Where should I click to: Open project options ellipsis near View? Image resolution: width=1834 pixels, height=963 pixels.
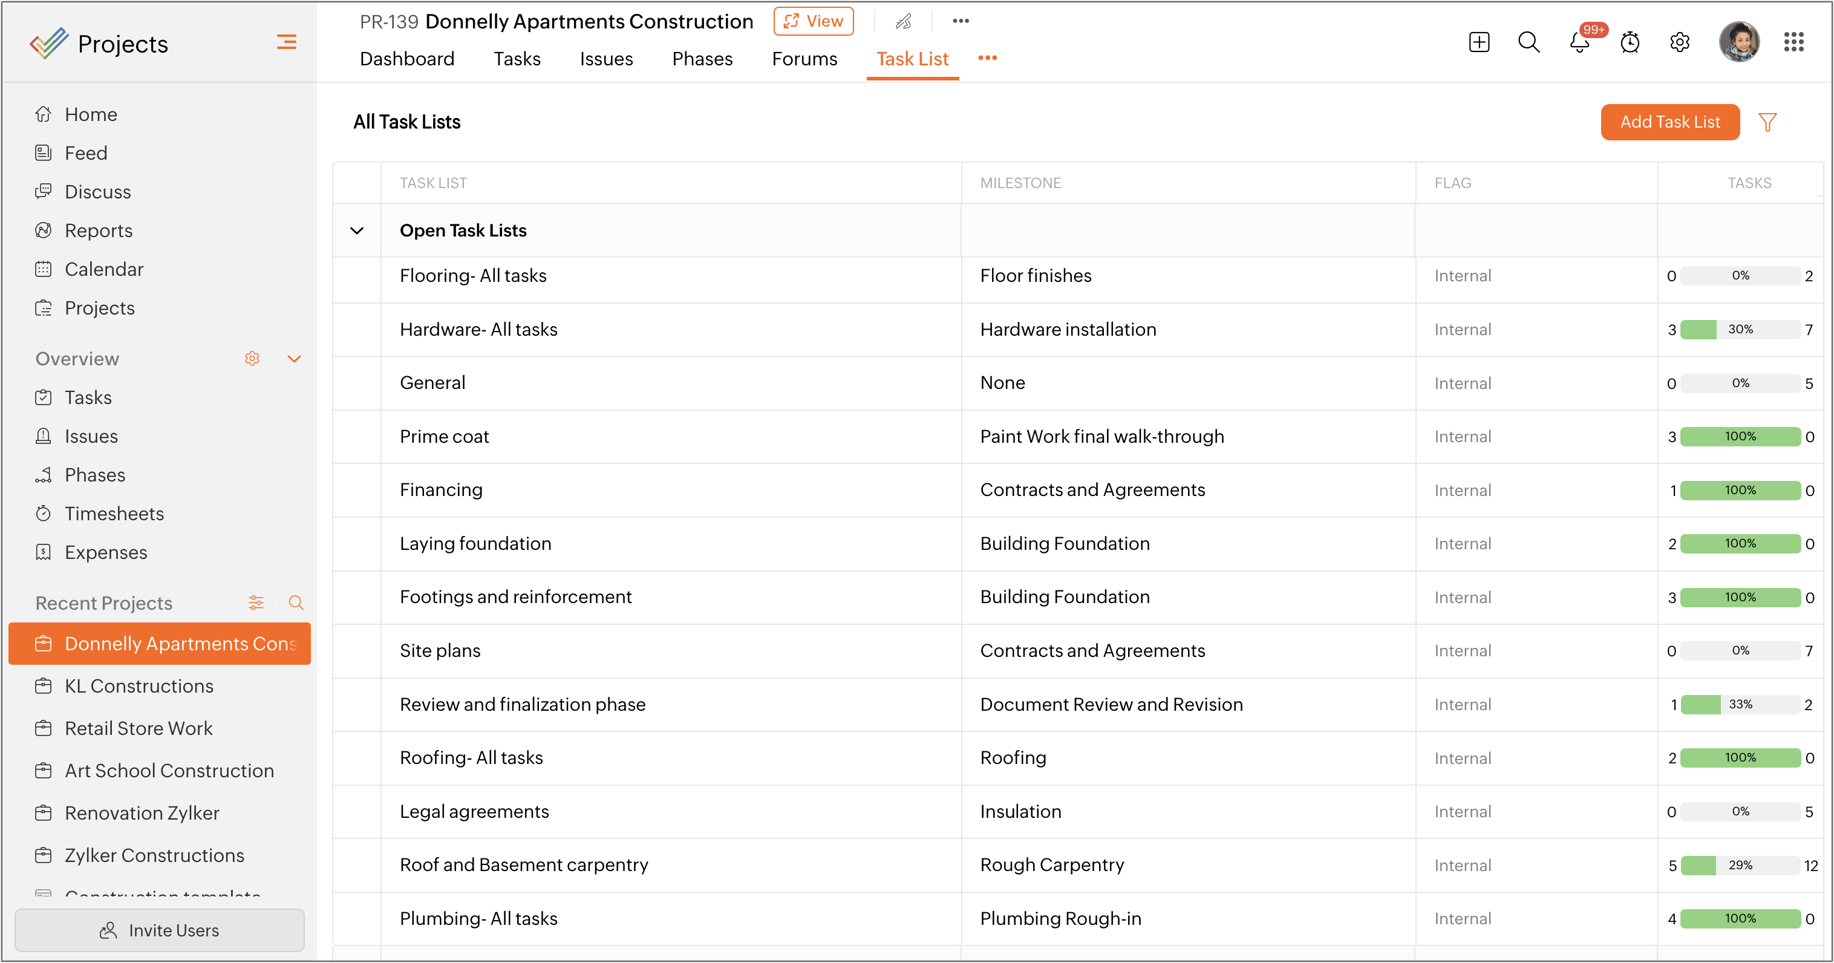(x=961, y=21)
